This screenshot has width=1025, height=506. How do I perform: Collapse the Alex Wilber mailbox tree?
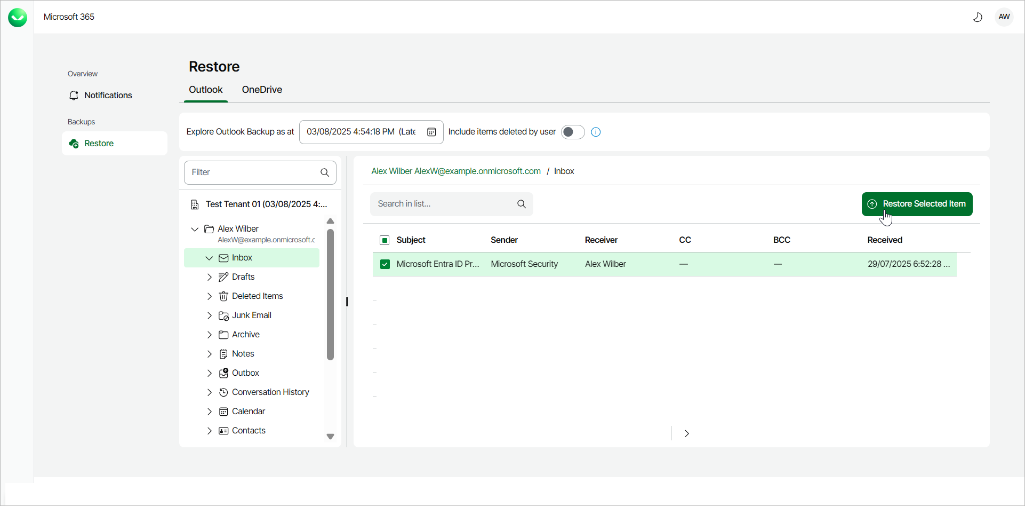195,229
